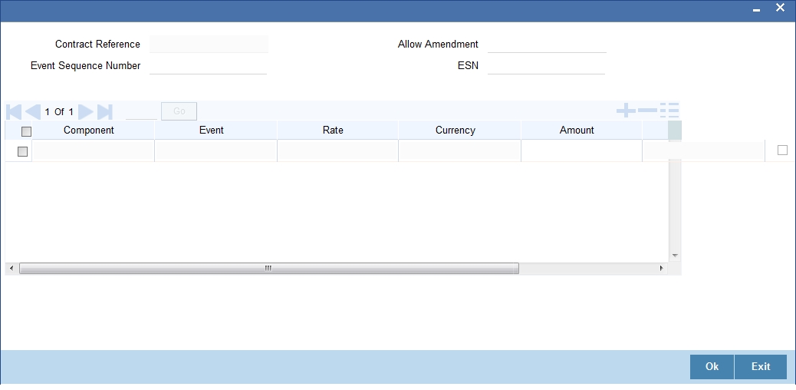Click the Currency cell in first row
The image size is (796, 390).
459,151
